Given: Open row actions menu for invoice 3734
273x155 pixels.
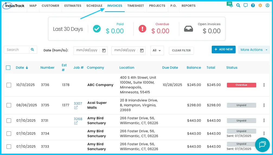Looking at the screenshot, I should pyautogui.click(x=264, y=133).
